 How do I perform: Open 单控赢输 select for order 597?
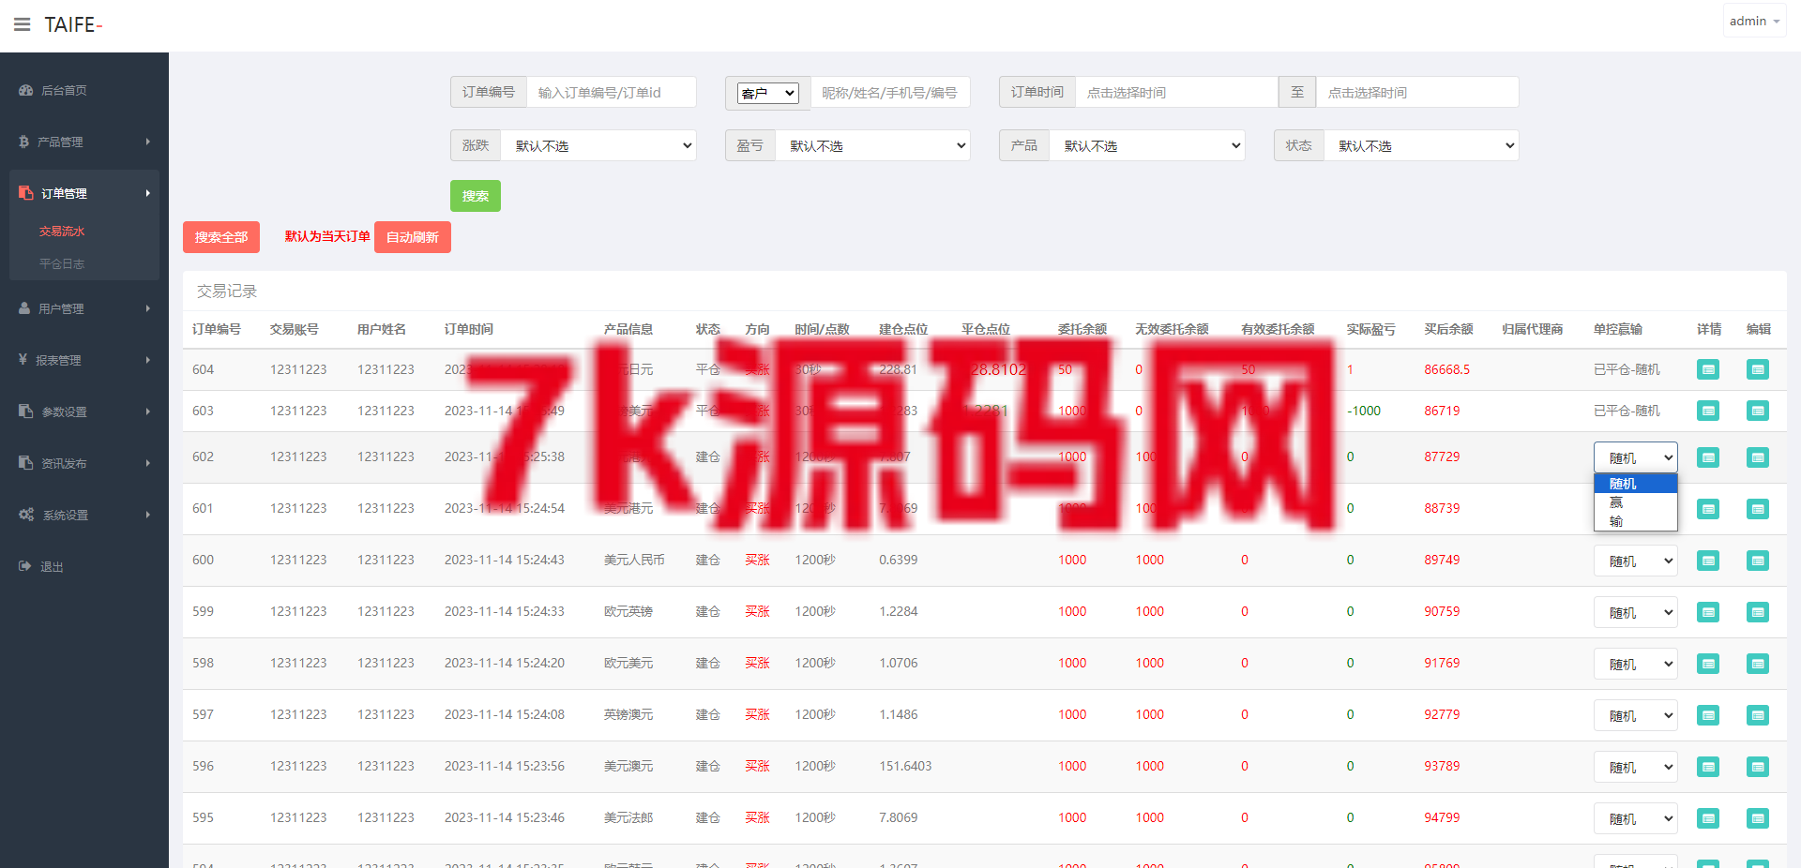click(1635, 715)
